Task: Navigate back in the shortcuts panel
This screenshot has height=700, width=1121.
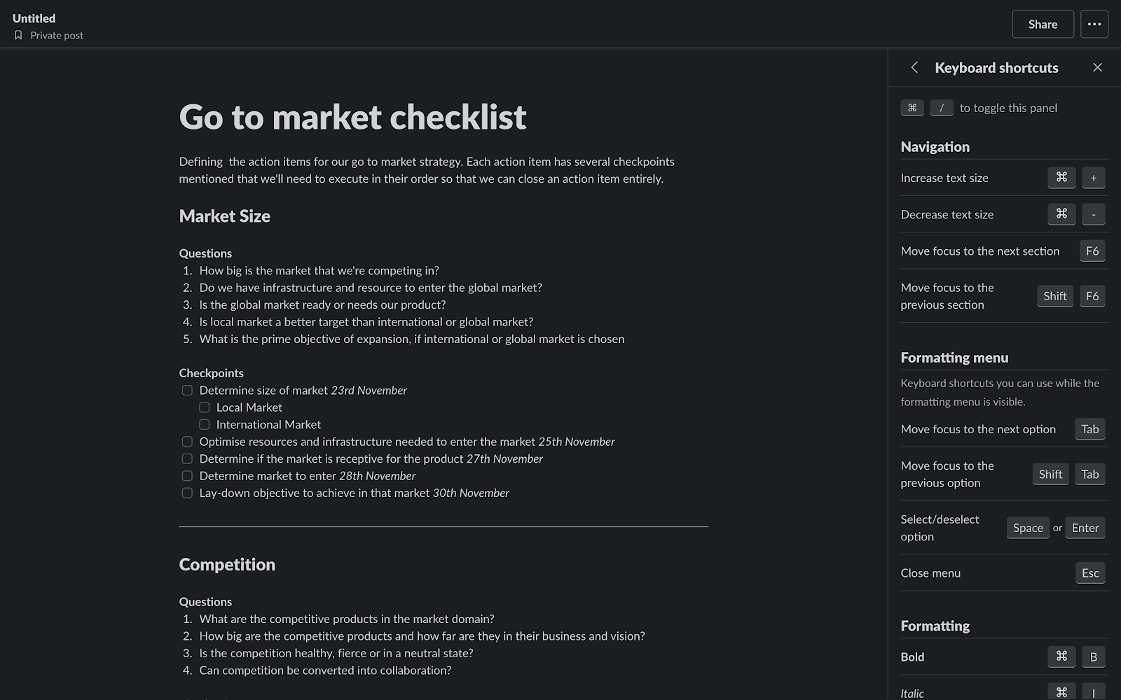Action: pyautogui.click(x=914, y=67)
